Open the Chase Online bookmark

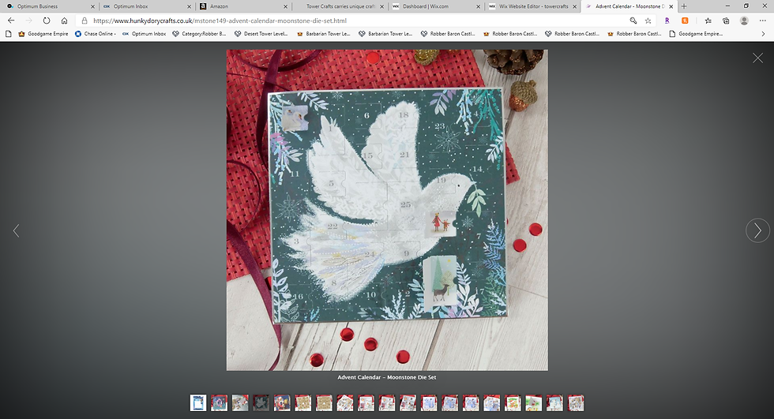pos(96,34)
